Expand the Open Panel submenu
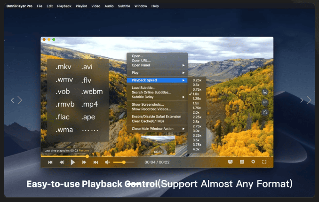319x202 pixels. [157, 65]
